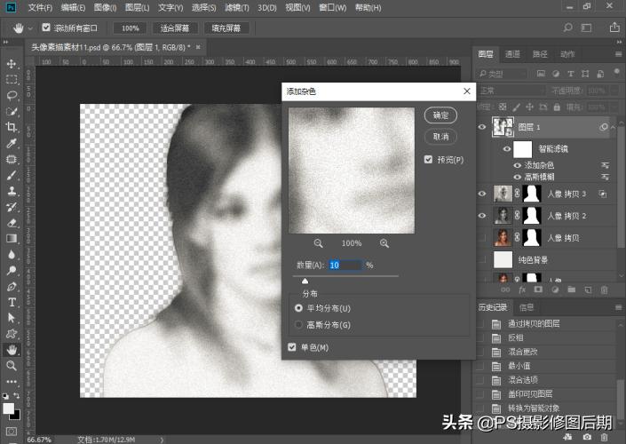Hide the 高斯模糊 smart filter

click(518, 177)
